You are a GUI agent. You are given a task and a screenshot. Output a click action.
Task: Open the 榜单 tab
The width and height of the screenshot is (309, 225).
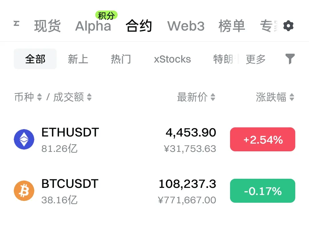point(232,26)
